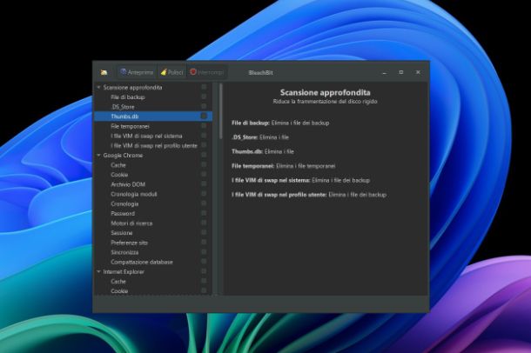Select I file VIM di swap nel profilo utente row
Screen dimensions: 531x353
point(154,146)
